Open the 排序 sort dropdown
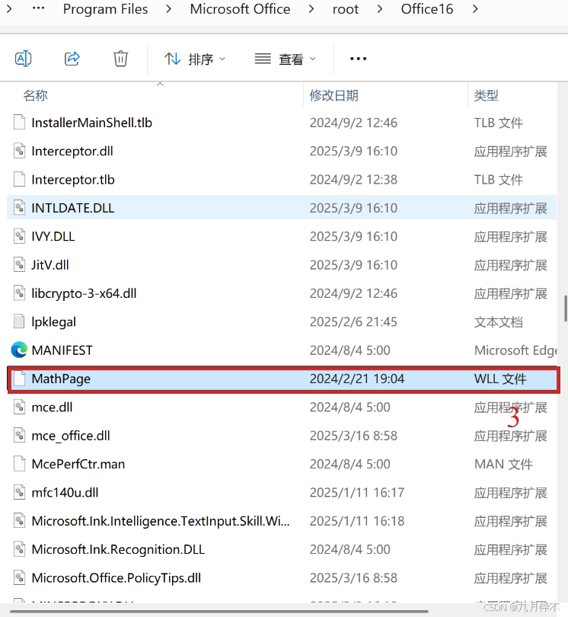The image size is (568, 617). [x=195, y=59]
